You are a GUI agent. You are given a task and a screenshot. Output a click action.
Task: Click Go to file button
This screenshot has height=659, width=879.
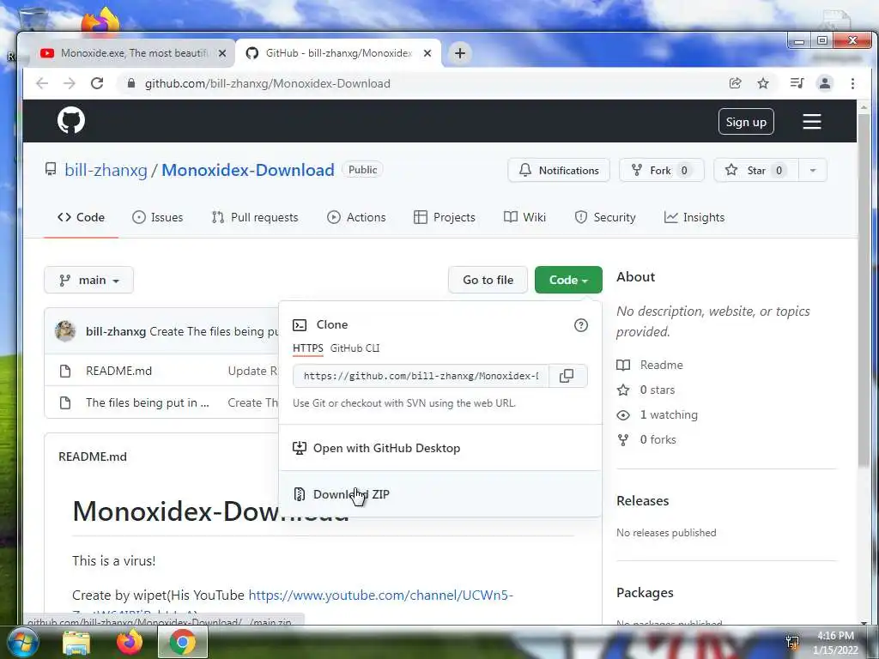point(488,280)
